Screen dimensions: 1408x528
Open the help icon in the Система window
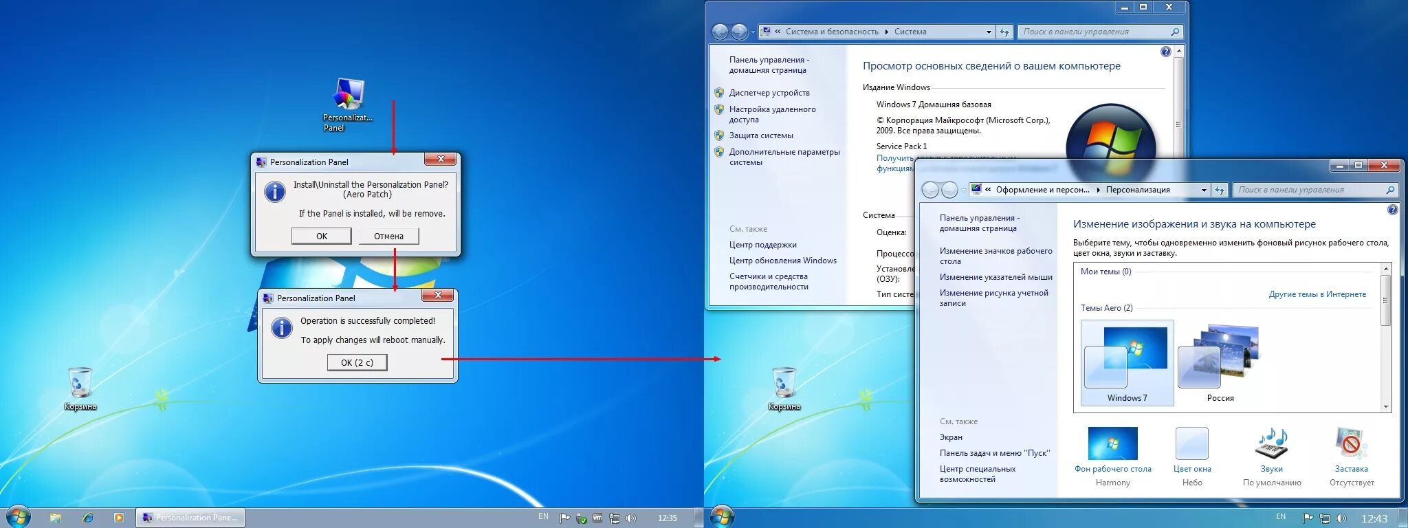(1165, 52)
